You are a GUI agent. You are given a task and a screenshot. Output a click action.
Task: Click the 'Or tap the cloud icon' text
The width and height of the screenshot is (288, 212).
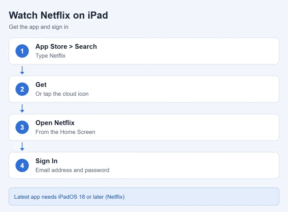(62, 94)
